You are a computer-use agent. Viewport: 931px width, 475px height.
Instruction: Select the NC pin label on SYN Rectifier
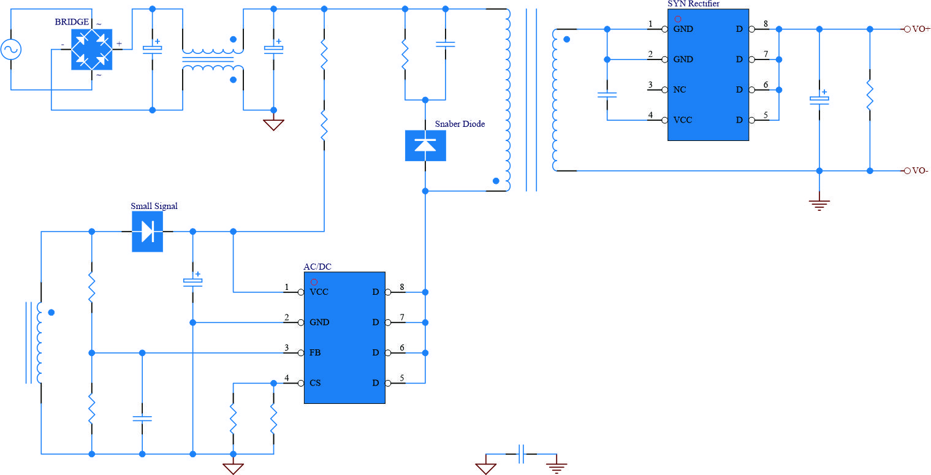click(x=680, y=89)
